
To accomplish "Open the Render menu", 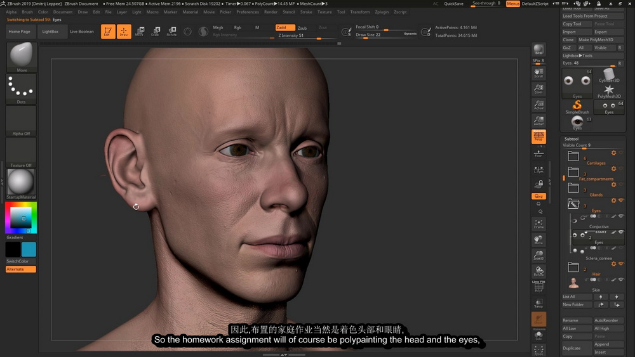I will point(271,11).
